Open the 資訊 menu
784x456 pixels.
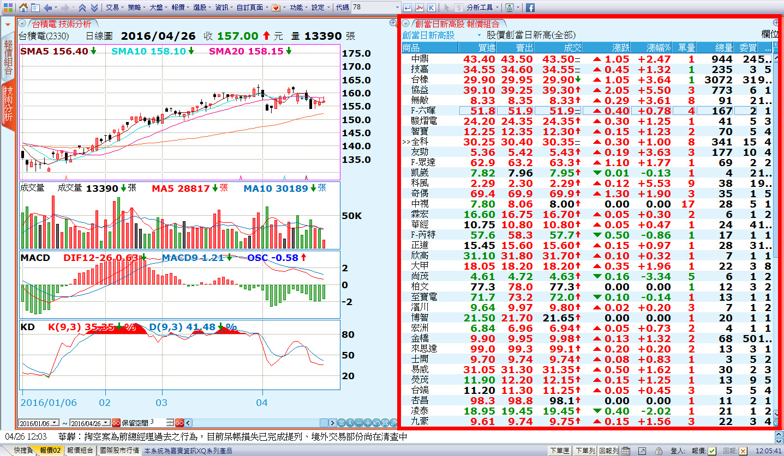(224, 8)
